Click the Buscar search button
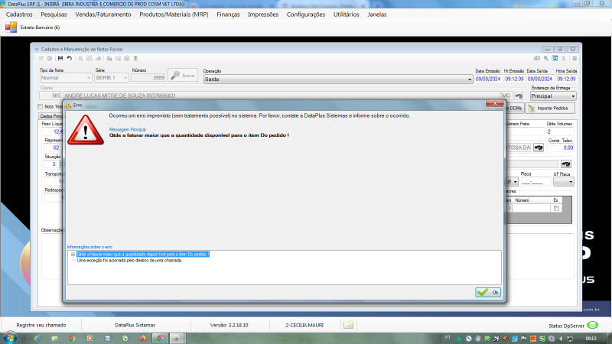The height and width of the screenshot is (344, 612). pos(183,75)
